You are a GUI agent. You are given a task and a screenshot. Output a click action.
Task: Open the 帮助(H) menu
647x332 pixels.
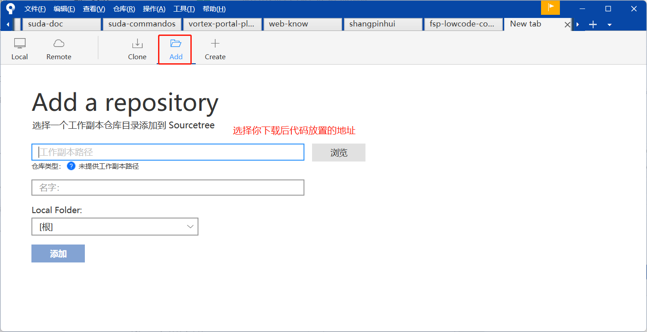coord(214,9)
